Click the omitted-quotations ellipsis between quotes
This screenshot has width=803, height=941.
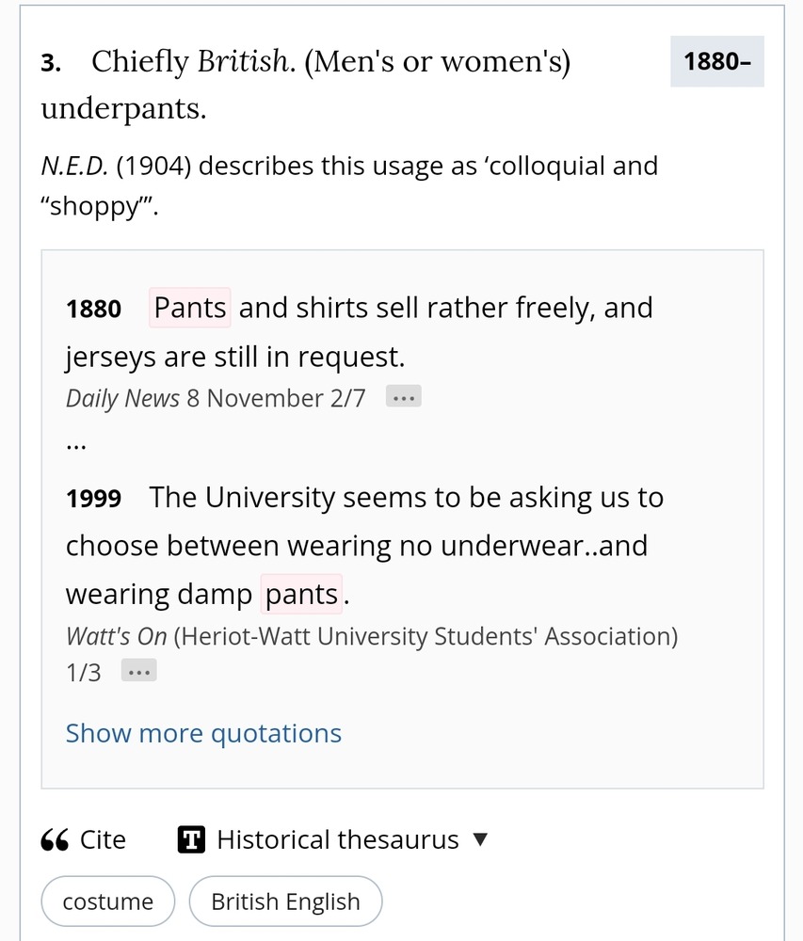(76, 444)
